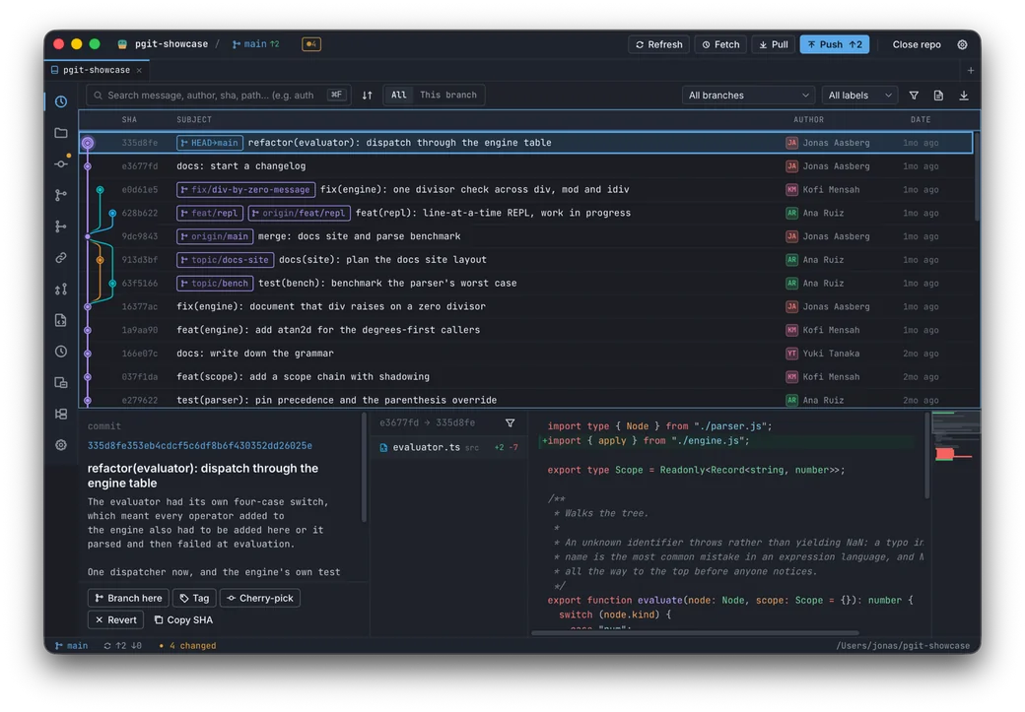Switch to This branch scope

(x=447, y=95)
